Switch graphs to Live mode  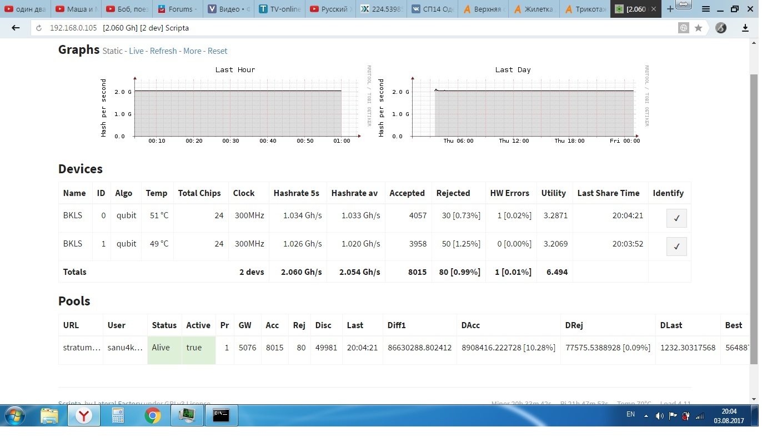click(136, 51)
